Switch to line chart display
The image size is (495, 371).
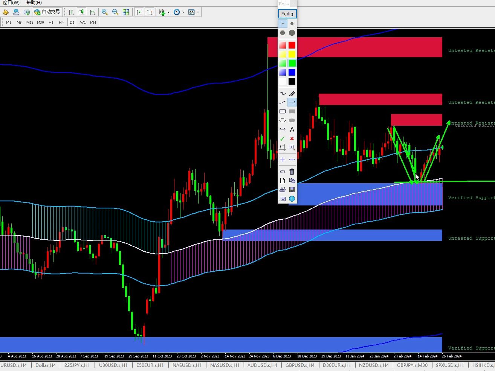(x=92, y=12)
